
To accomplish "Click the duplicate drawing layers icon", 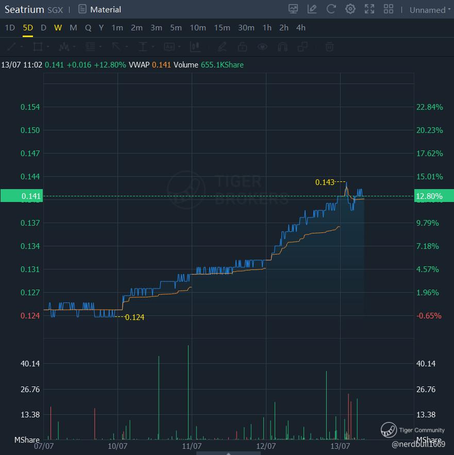I will pyautogui.click(x=303, y=46).
